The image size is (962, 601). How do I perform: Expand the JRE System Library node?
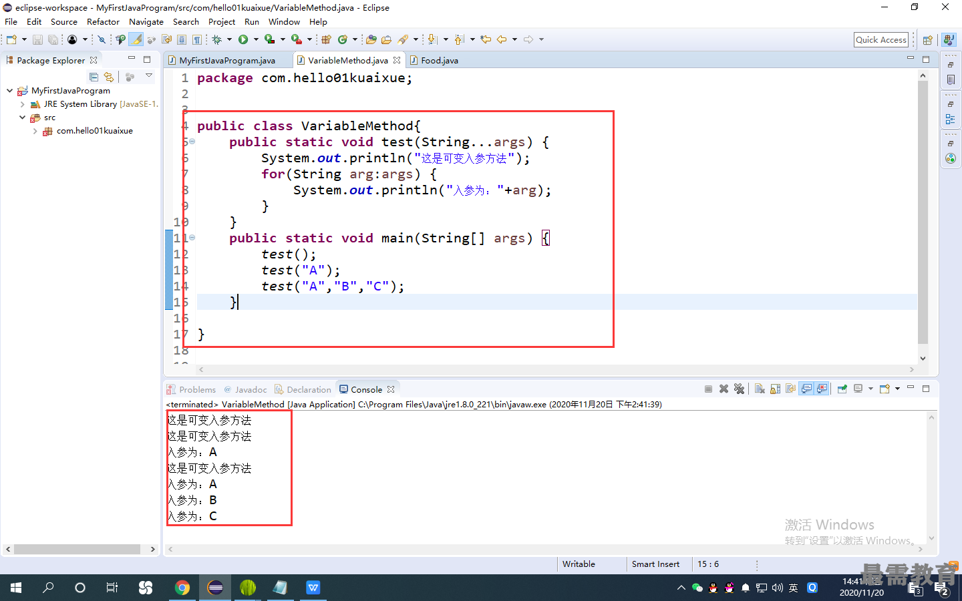coord(22,104)
